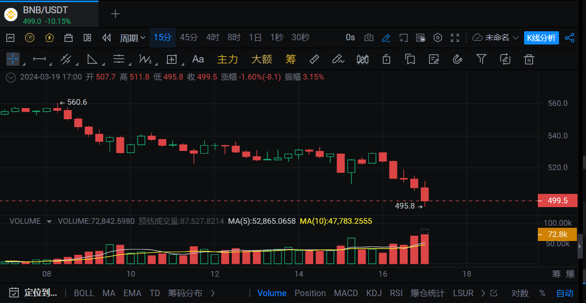Open the VOLUME indicator dropdown arrow
586x303 pixels.
[x=49, y=221]
